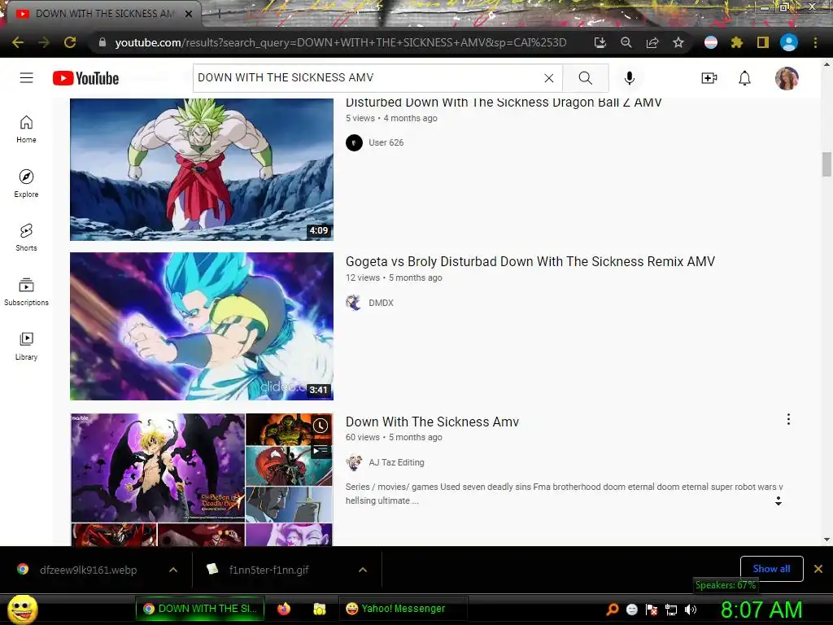The height and width of the screenshot is (625, 833).
Task: Open the YouTube account avatar menu
Action: pos(787,78)
